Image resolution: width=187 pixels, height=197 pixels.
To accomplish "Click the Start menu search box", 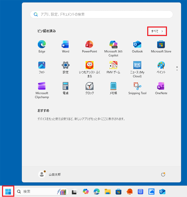I will coord(101,14).
